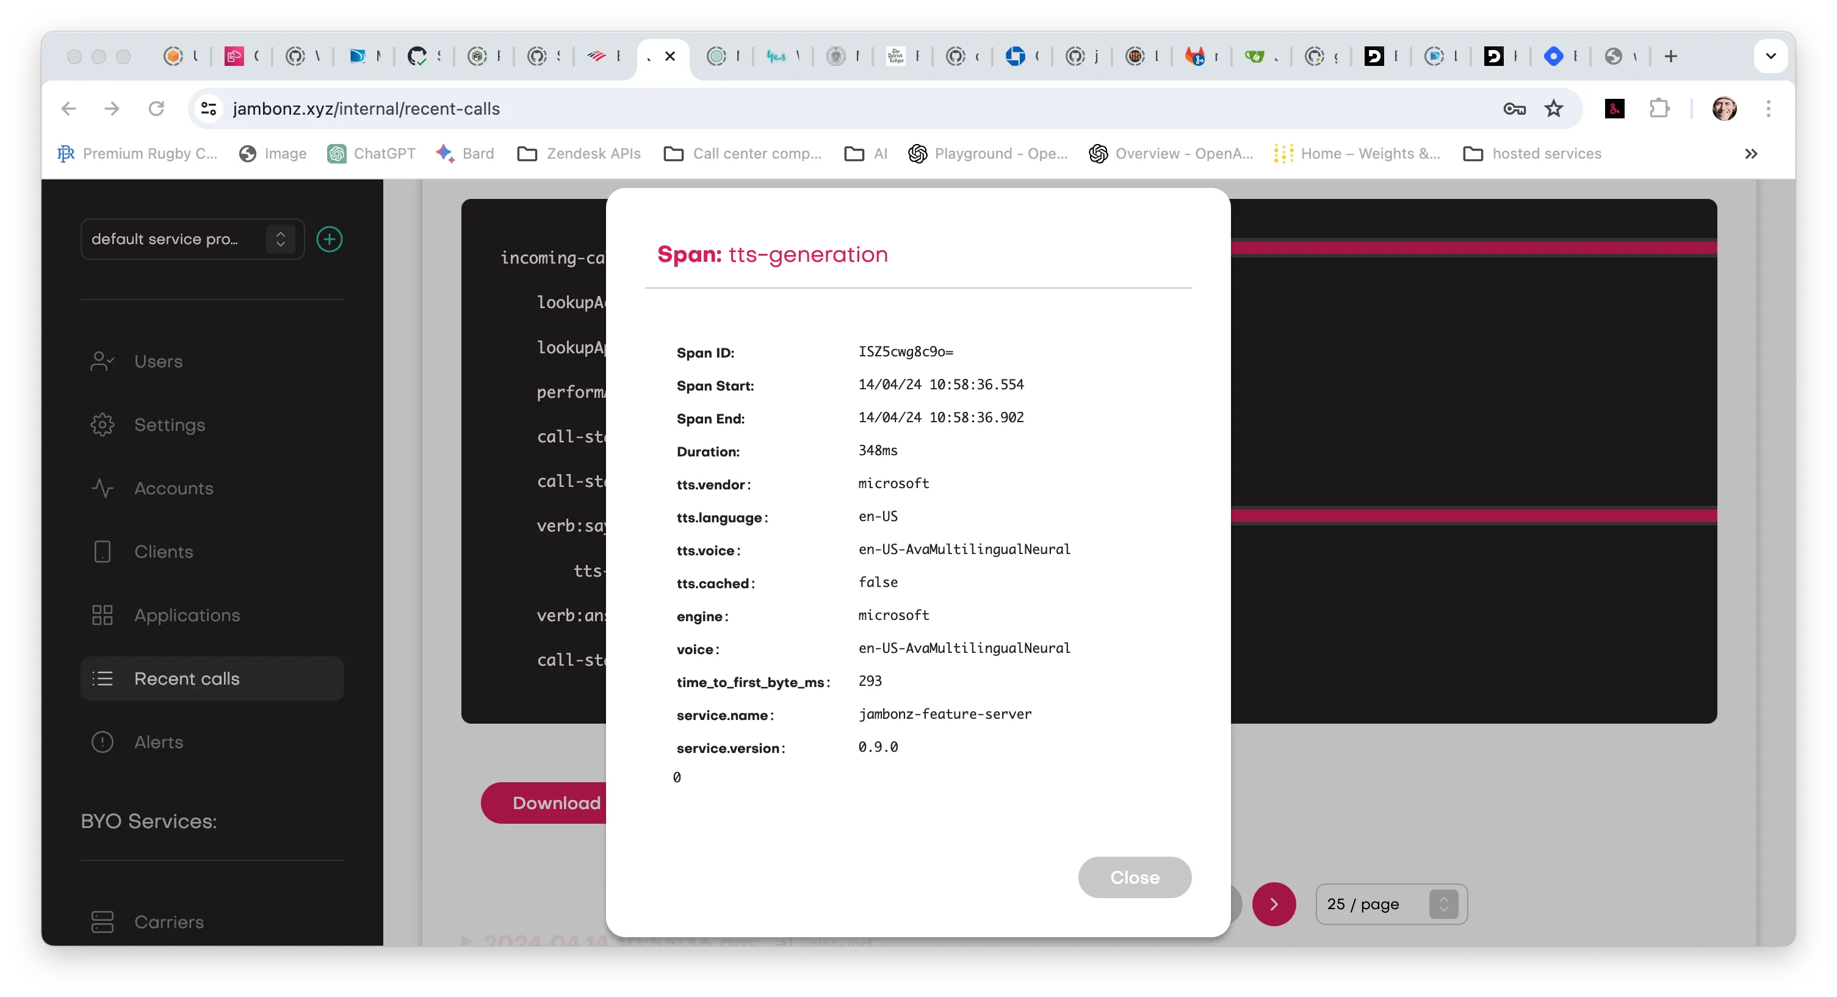The image size is (1837, 997).
Task: Go to next page of calls
Action: tap(1274, 904)
